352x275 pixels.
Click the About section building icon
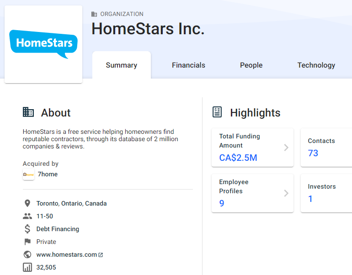(x=28, y=112)
